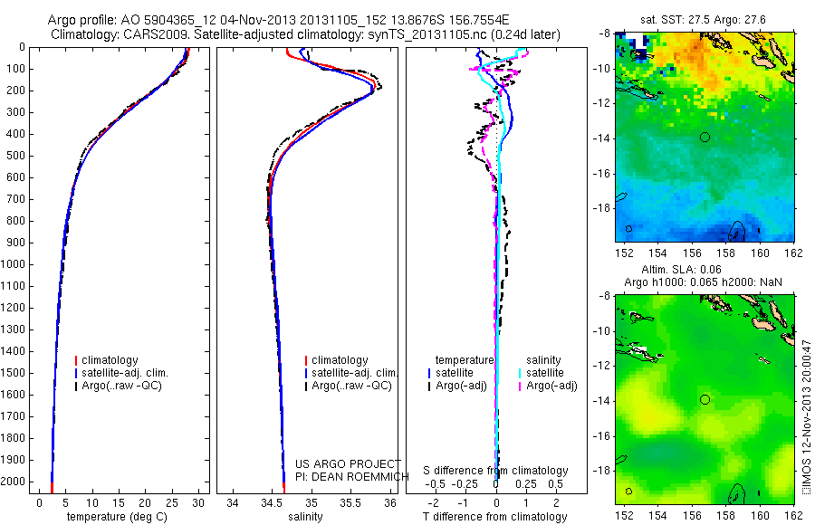
Task: Click 'satellite-adj. clim.' label in temperature panel
Action: 125,373
